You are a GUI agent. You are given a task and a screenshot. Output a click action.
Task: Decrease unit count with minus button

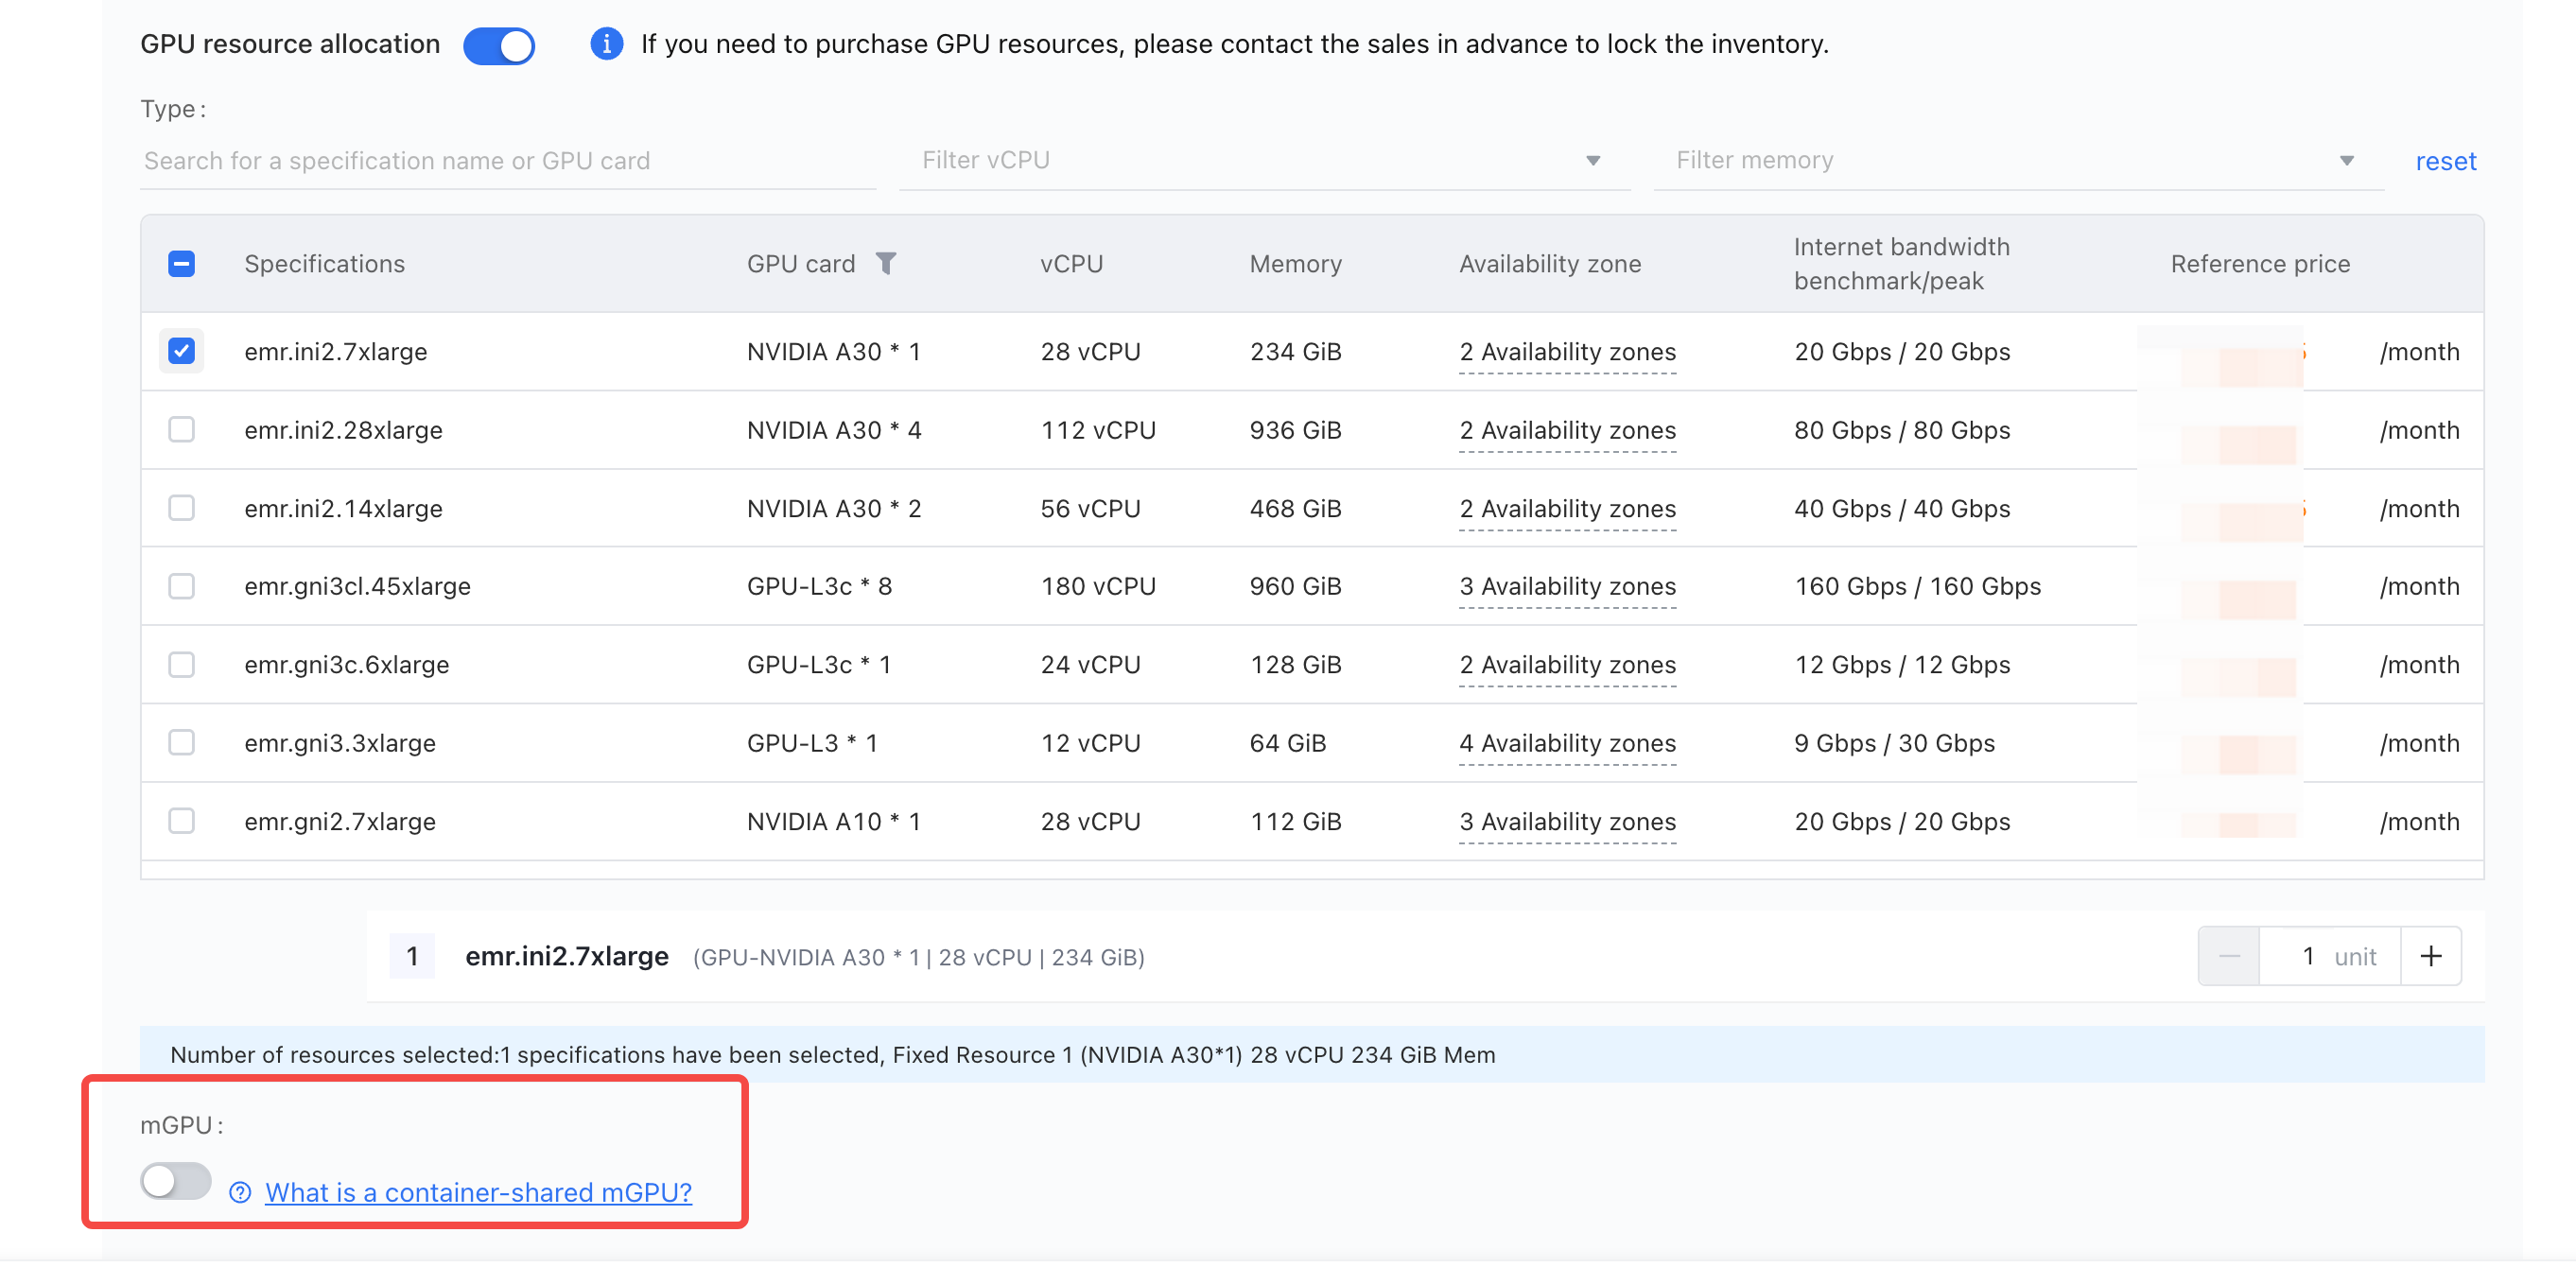point(2229,956)
